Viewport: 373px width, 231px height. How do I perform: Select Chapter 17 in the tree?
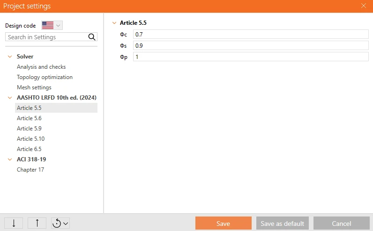coord(30,170)
